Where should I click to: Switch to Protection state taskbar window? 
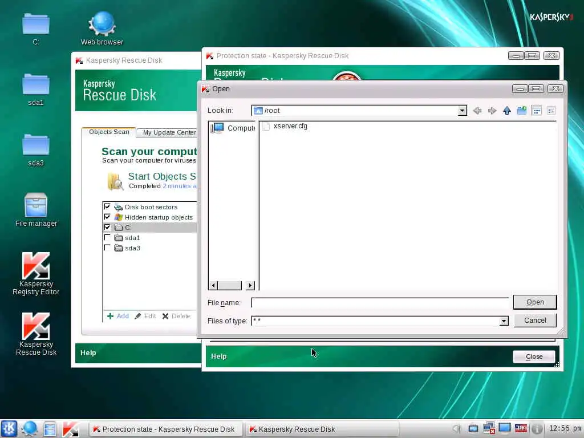pos(166,429)
